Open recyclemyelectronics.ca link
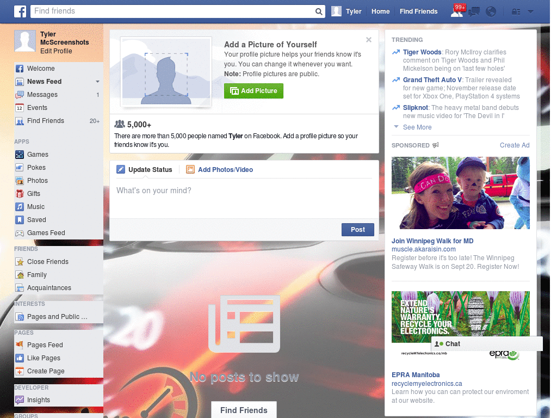The height and width of the screenshot is (418, 557). [426, 384]
